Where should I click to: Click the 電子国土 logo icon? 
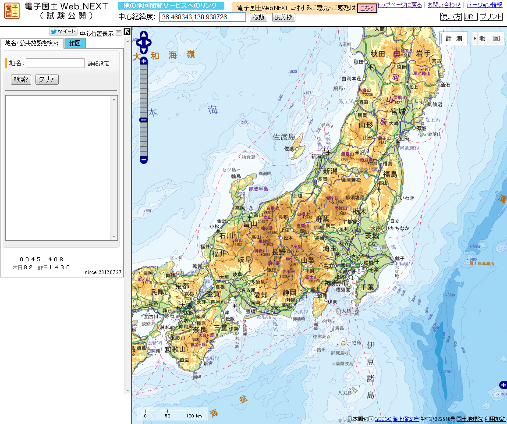pyautogui.click(x=11, y=11)
